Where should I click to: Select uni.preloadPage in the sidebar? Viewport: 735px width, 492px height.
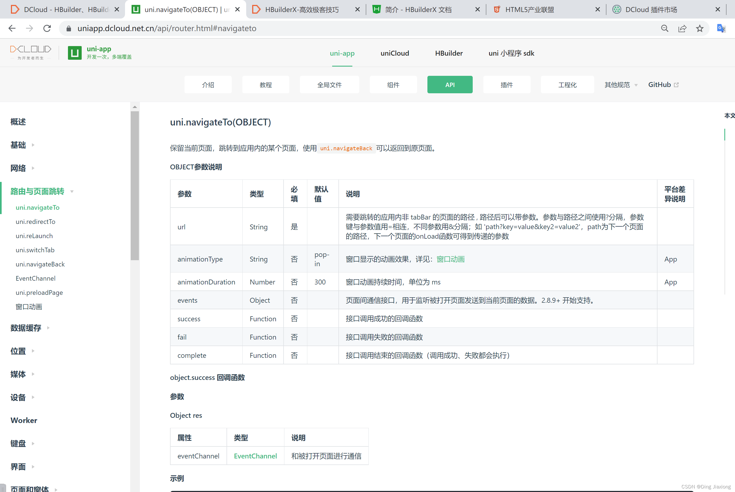pyautogui.click(x=39, y=292)
